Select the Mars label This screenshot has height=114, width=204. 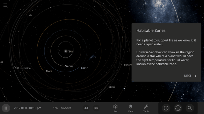[49, 71]
